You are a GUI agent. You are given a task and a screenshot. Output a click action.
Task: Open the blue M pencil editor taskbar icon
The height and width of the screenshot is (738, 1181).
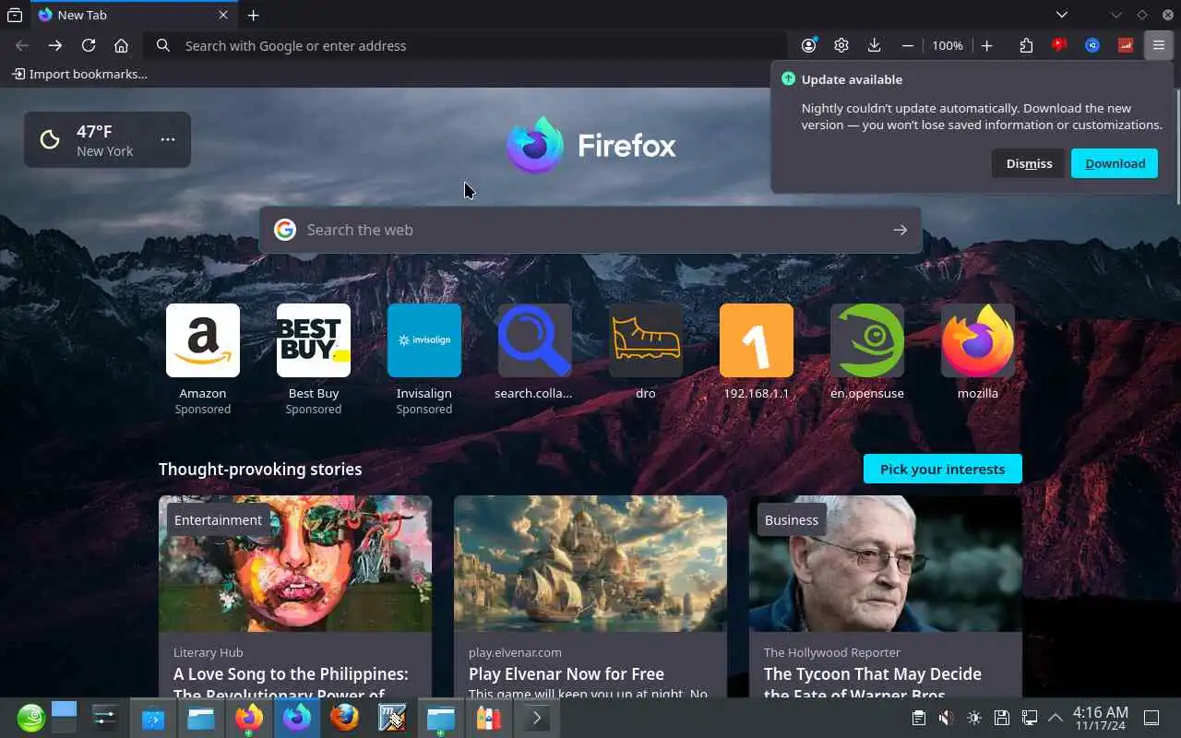tap(392, 718)
